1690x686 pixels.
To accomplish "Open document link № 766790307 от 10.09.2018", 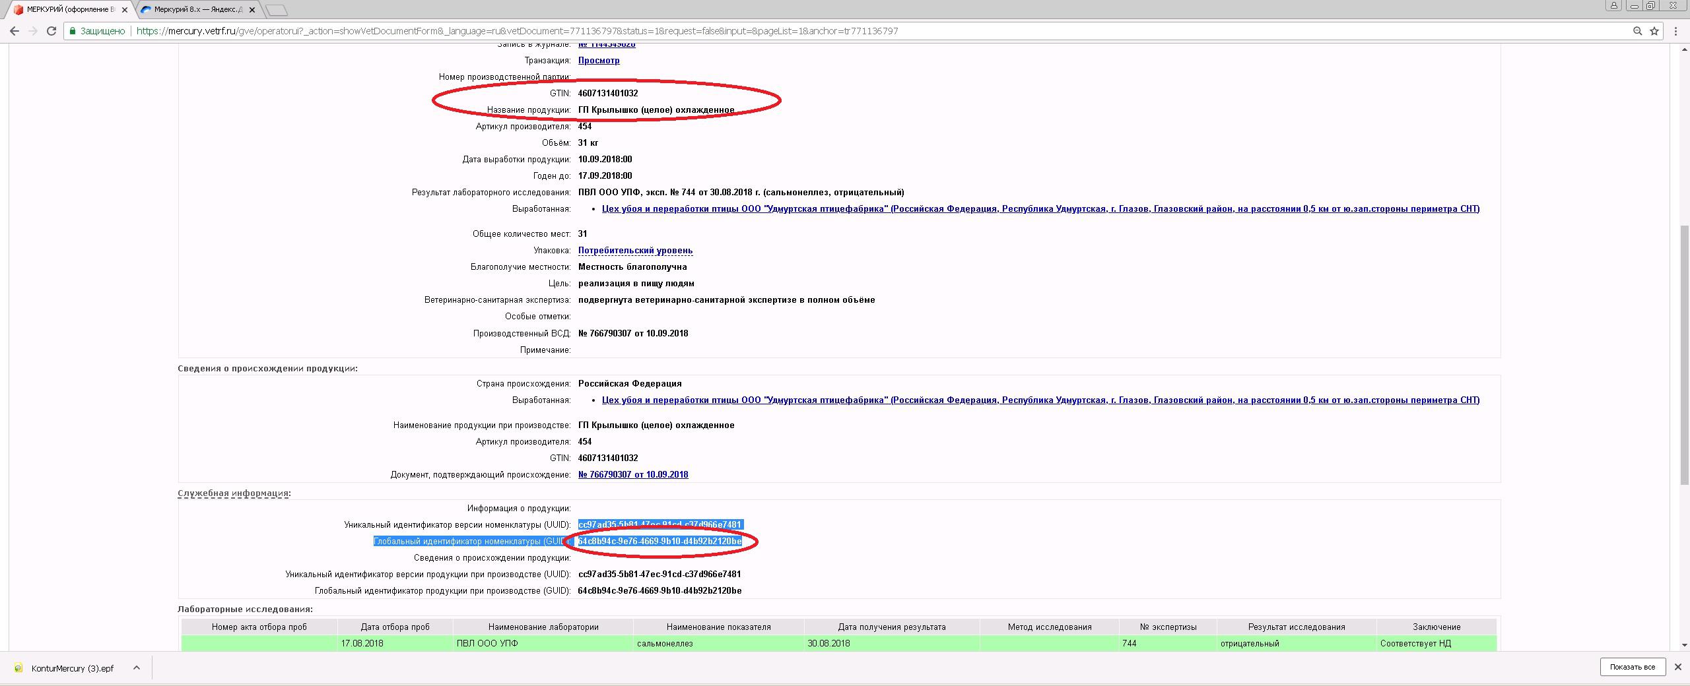I will pos(633,474).
